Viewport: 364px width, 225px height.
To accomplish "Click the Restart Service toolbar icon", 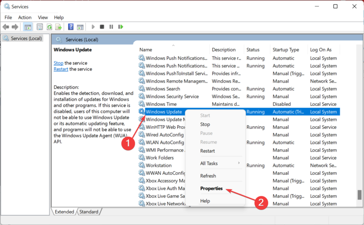I will (120, 27).
